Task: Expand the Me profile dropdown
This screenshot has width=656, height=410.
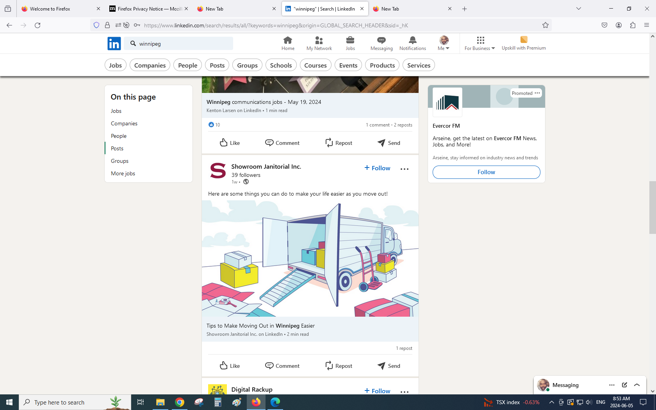Action: click(x=444, y=43)
